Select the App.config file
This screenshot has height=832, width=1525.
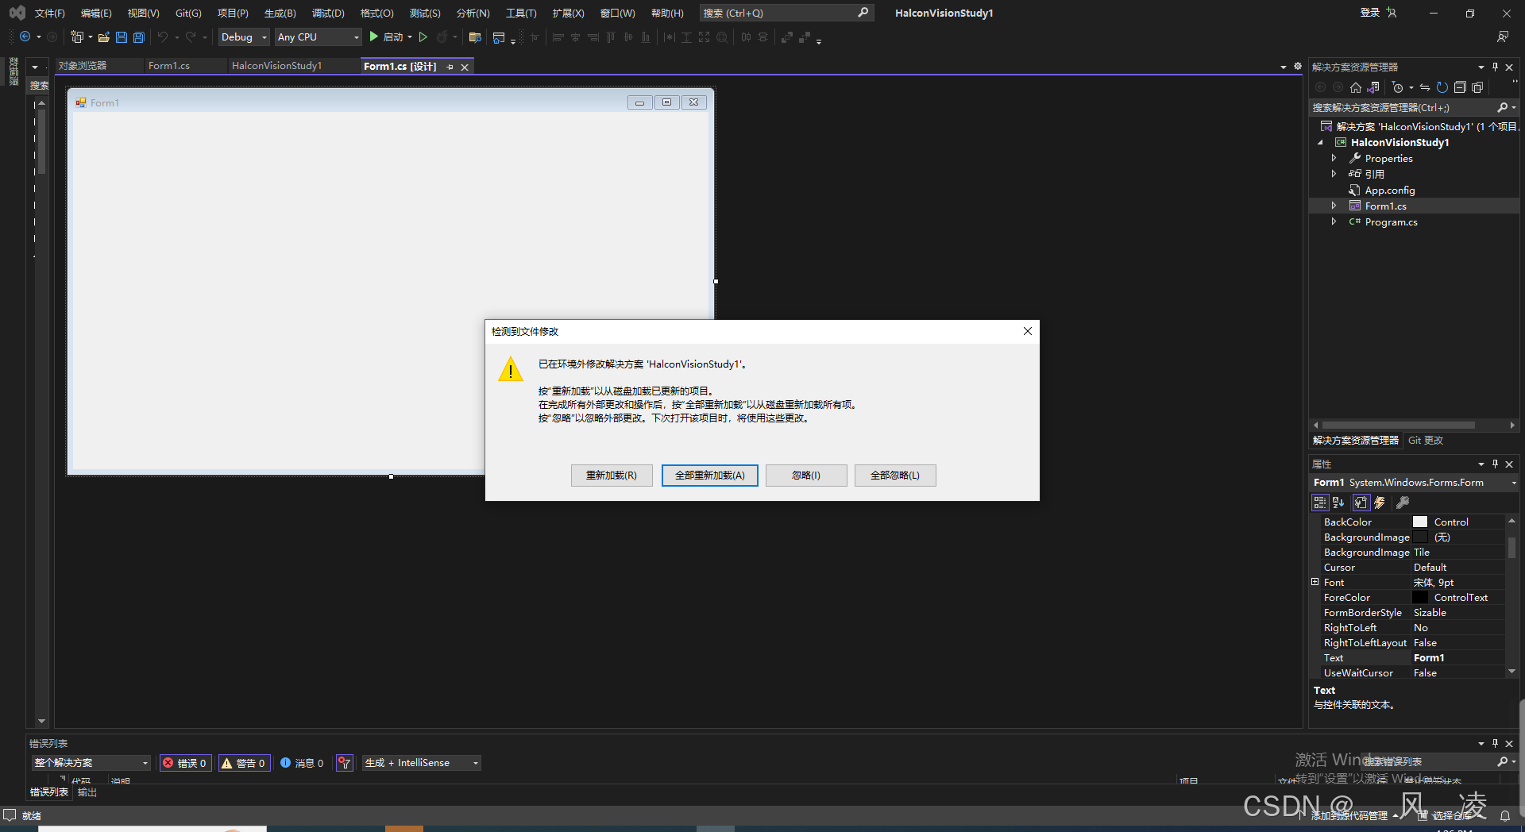[x=1390, y=190]
